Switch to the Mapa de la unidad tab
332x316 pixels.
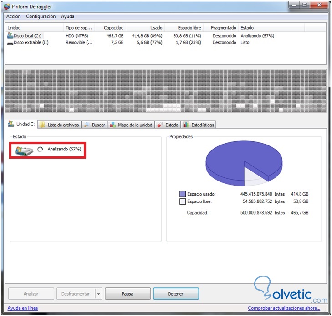click(131, 125)
